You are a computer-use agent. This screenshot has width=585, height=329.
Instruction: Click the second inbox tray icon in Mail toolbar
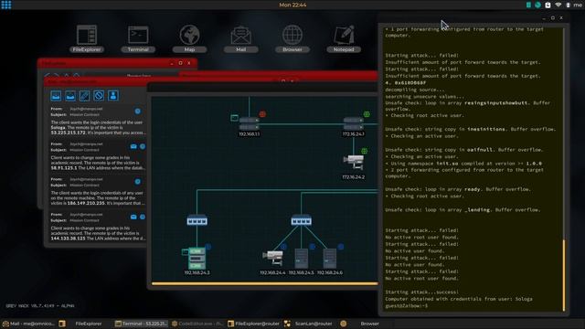70,95
